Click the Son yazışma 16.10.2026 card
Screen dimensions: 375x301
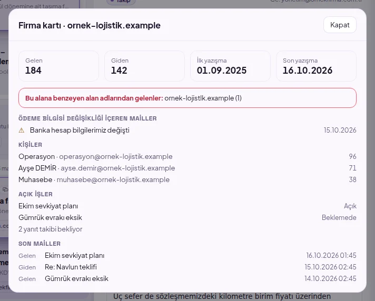[316, 66]
